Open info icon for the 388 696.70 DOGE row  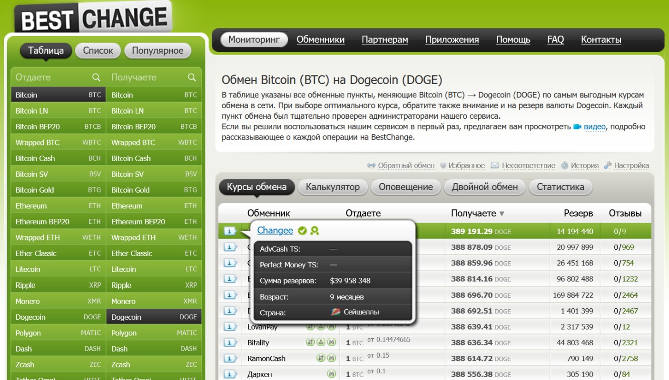pyautogui.click(x=230, y=295)
